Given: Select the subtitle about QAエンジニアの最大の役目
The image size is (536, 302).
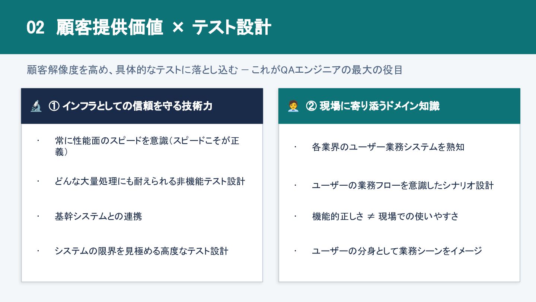Looking at the screenshot, I should (215, 70).
